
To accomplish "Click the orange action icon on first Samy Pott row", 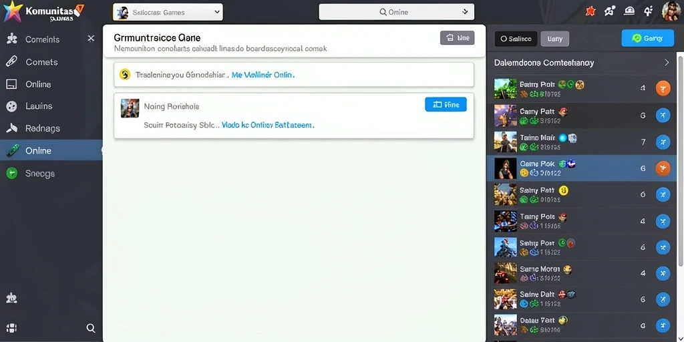I will (663, 89).
